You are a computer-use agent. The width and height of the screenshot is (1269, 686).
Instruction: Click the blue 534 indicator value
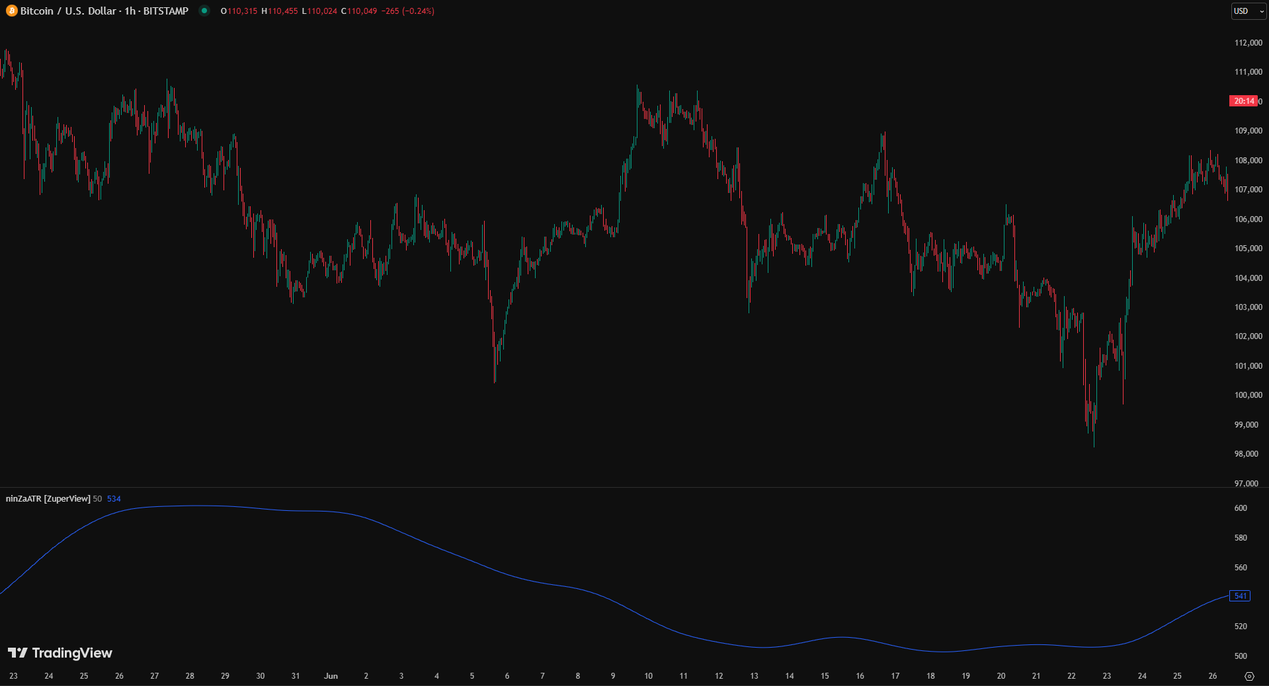(114, 499)
